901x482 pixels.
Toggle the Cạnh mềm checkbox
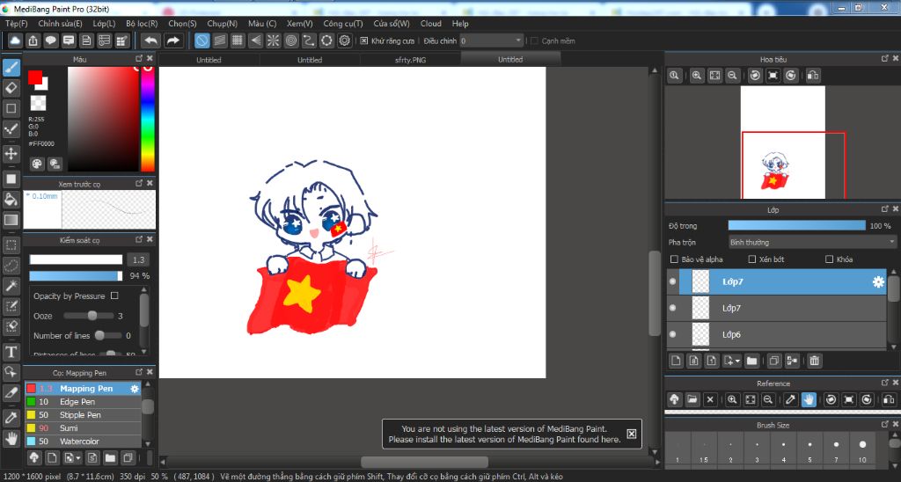point(534,40)
